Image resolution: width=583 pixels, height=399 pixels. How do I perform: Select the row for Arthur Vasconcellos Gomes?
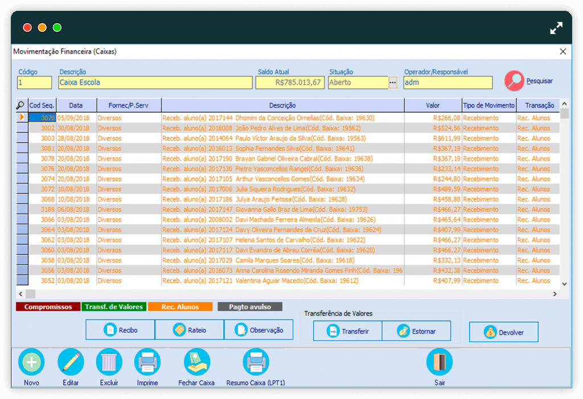pyautogui.click(x=288, y=179)
